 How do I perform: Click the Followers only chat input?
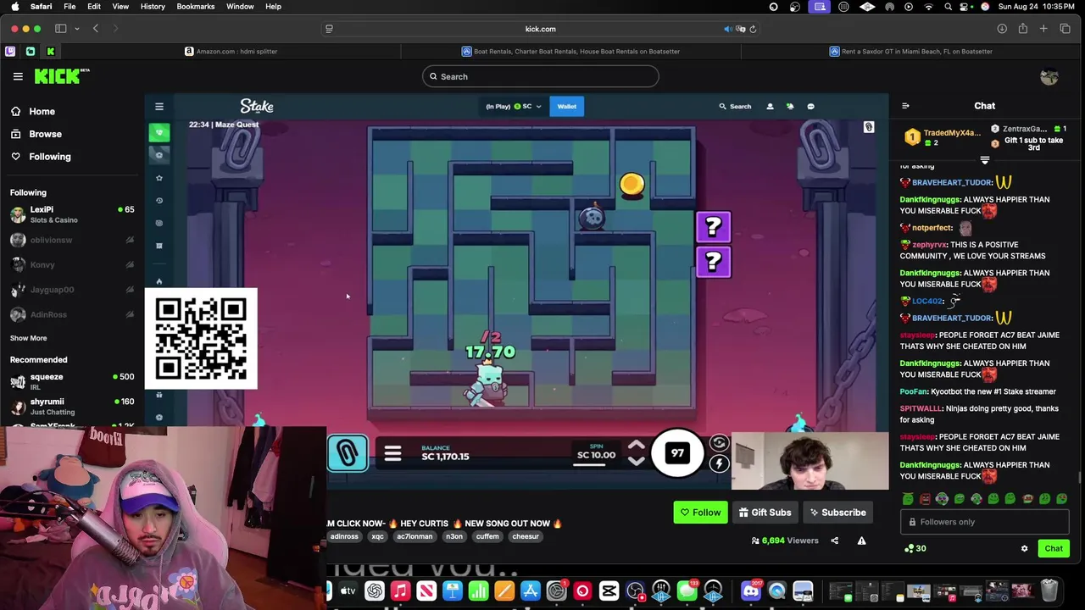coord(983,523)
